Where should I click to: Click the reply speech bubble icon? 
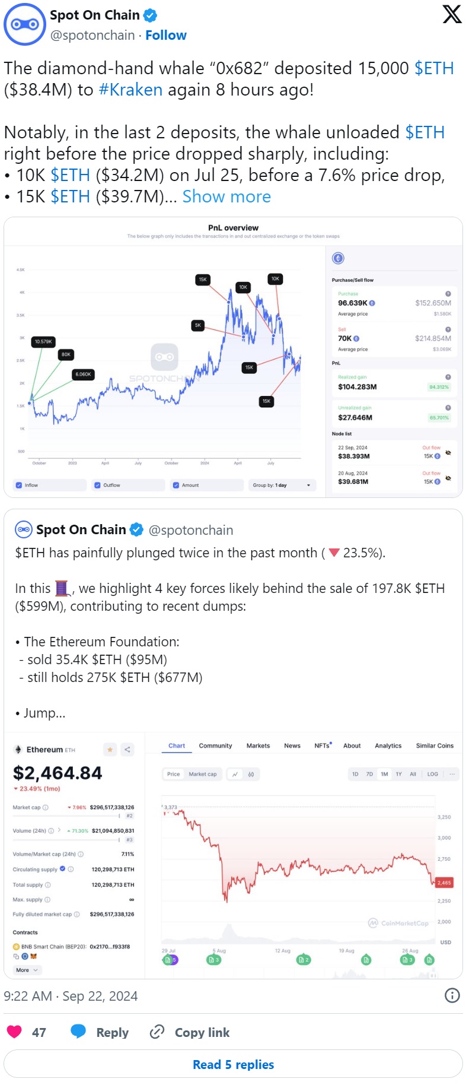click(x=78, y=1032)
